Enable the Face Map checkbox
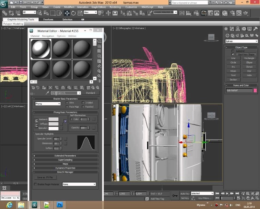Image resolution: width=260 pixels, height=209 pixels. point(67,107)
